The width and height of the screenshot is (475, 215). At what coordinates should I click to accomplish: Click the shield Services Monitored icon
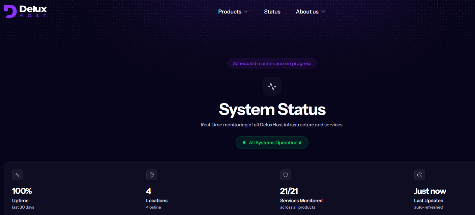tap(286, 175)
